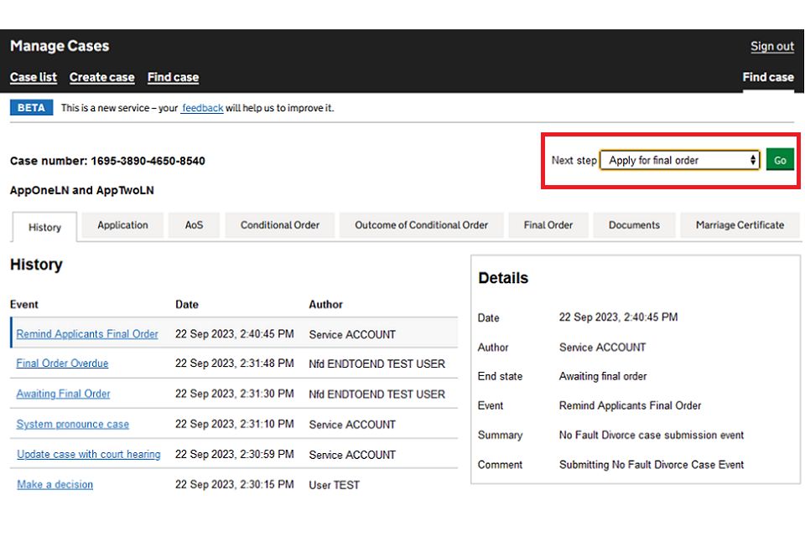Click the feedback link in the beta banner
Screen dimensions: 805x536
(x=202, y=108)
